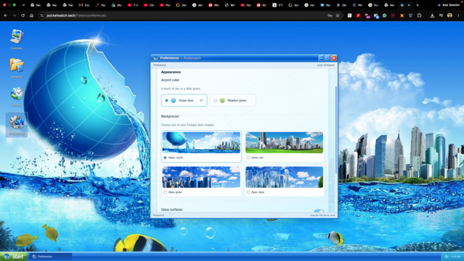Click the pocketwatch.tech address bar
The height and width of the screenshot is (261, 464).
[x=189, y=16]
